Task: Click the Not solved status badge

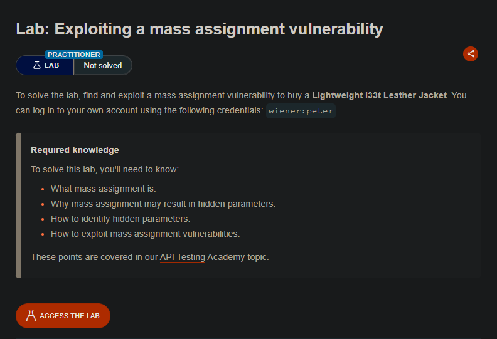Action: point(103,66)
